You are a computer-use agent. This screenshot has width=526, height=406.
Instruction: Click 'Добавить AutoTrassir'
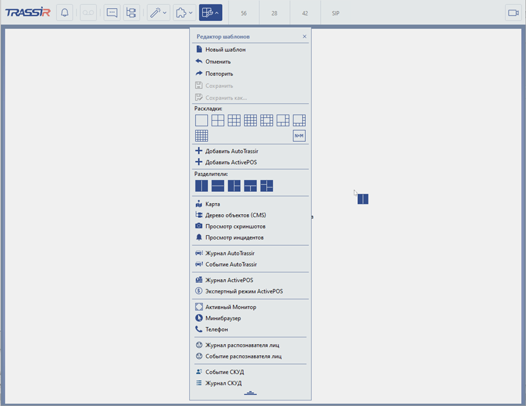pos(231,151)
